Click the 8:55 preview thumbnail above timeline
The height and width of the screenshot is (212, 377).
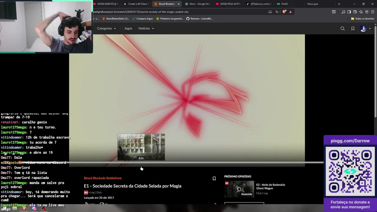click(x=141, y=147)
